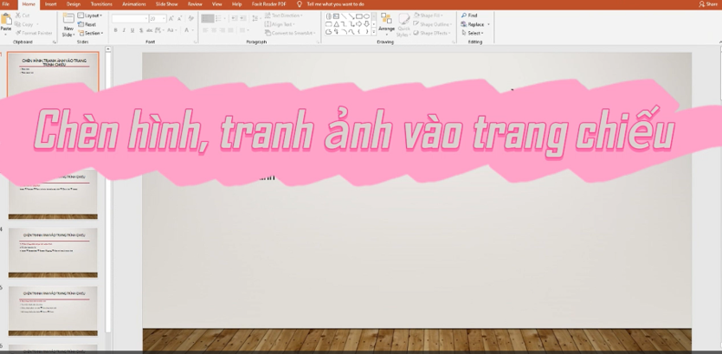This screenshot has height=354, width=722.
Task: Switch to the Foxit Reader PDF tab
Action: (x=269, y=4)
